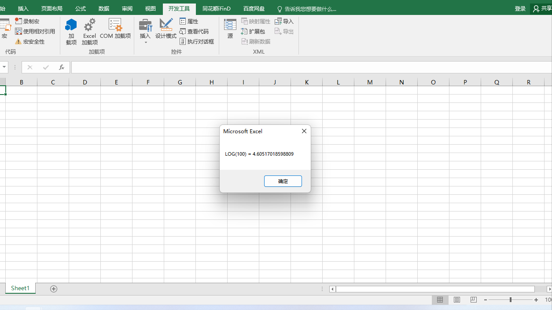The height and width of the screenshot is (310, 552).
Task: Click 扩展包 expansion packs
Action: [x=253, y=31]
